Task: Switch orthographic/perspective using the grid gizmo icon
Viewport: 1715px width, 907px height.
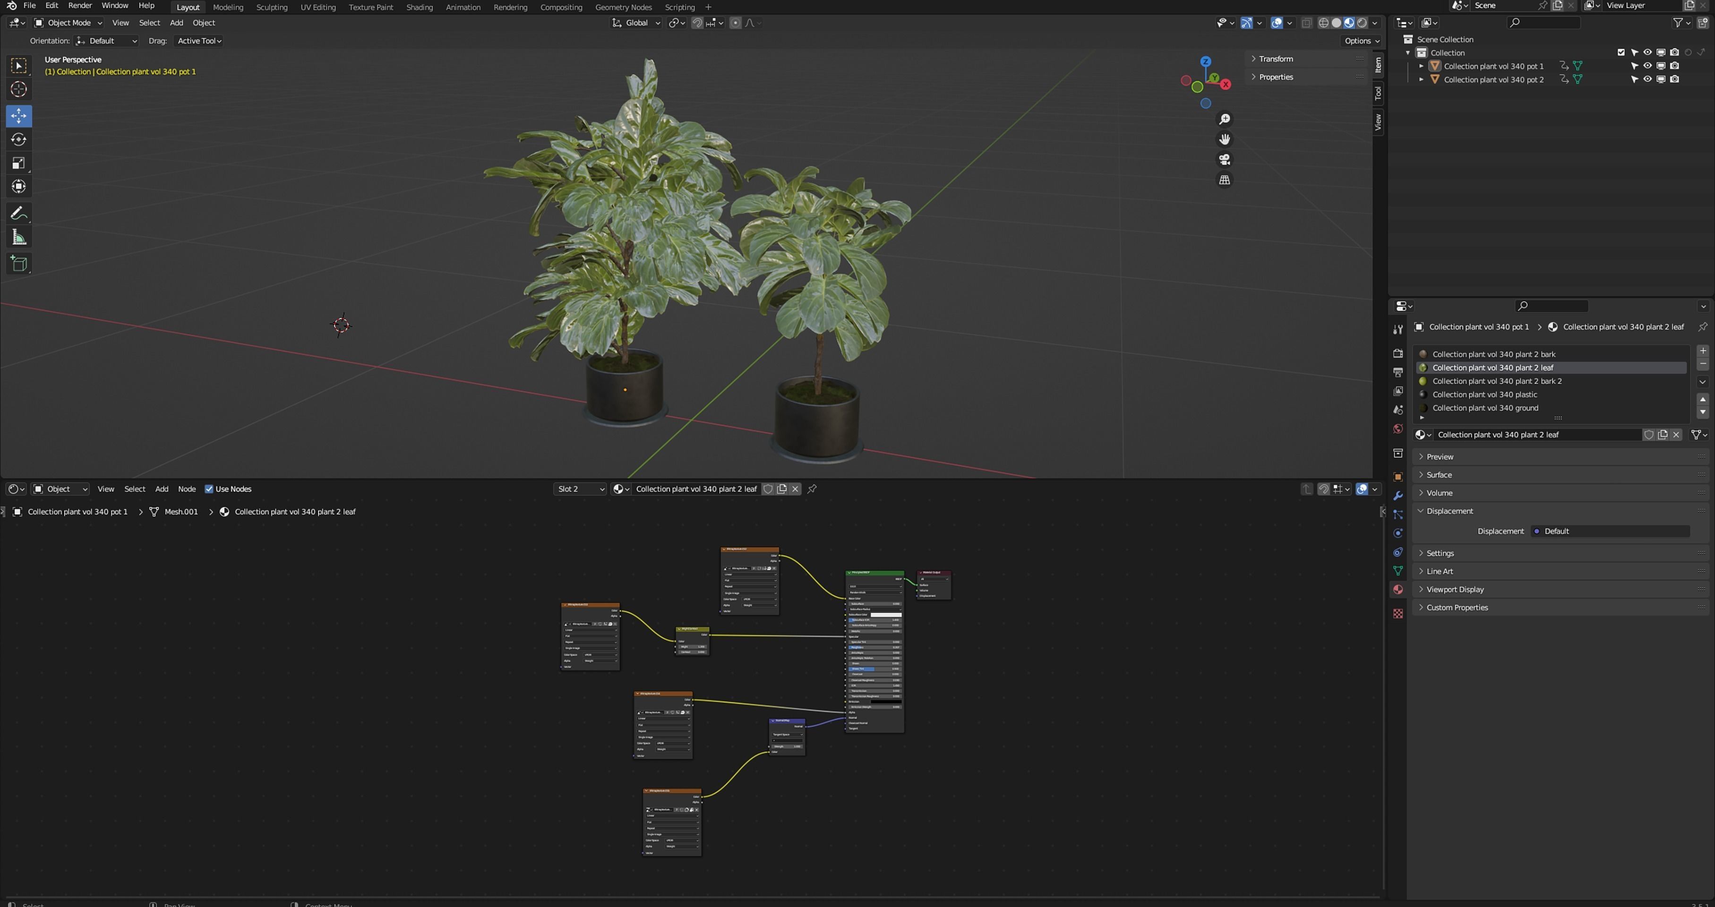Action: pyautogui.click(x=1224, y=180)
